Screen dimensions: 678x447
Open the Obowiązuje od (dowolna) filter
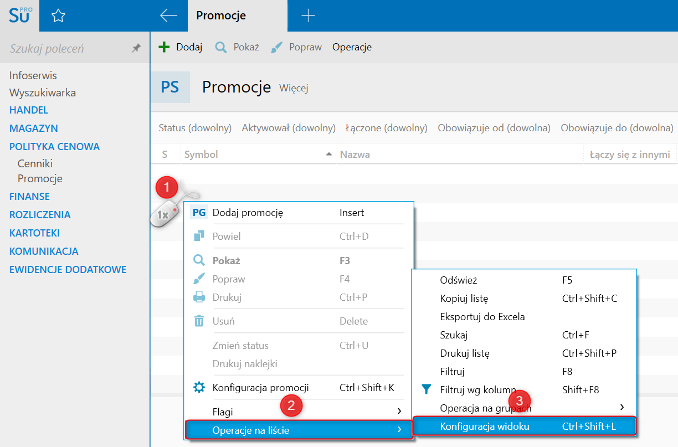[494, 128]
